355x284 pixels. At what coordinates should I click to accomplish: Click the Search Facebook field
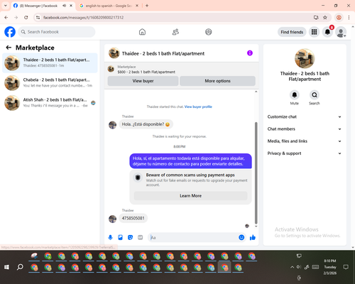pyautogui.click(x=57, y=32)
